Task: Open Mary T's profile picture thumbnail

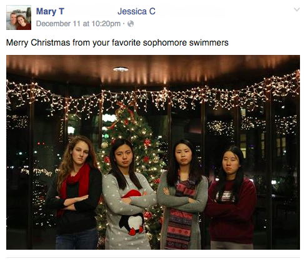Action: tap(19, 17)
